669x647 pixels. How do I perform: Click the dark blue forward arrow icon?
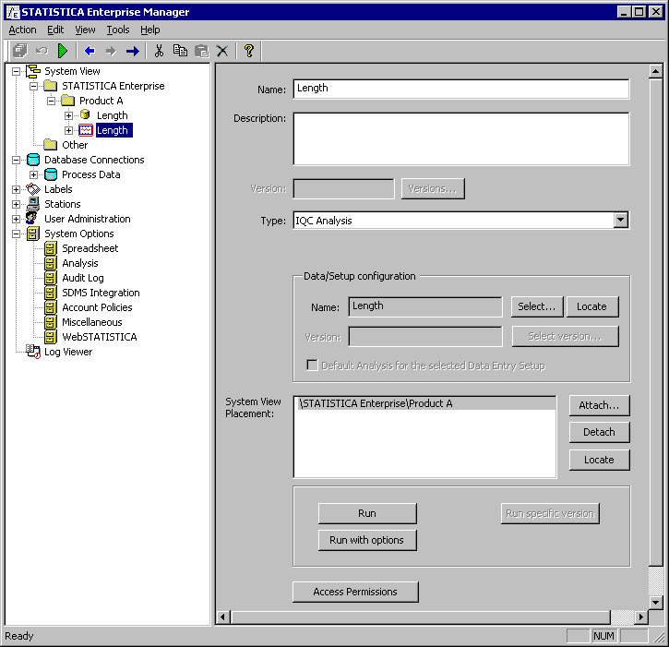click(x=132, y=51)
